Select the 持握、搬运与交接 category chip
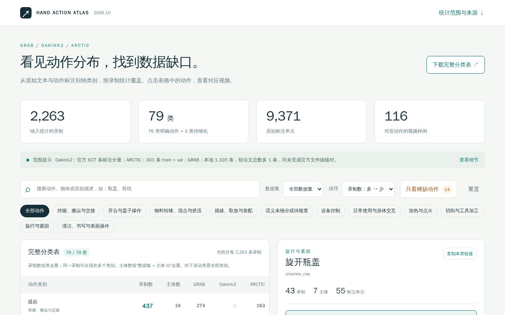The height and width of the screenshot is (315, 505). (76, 211)
